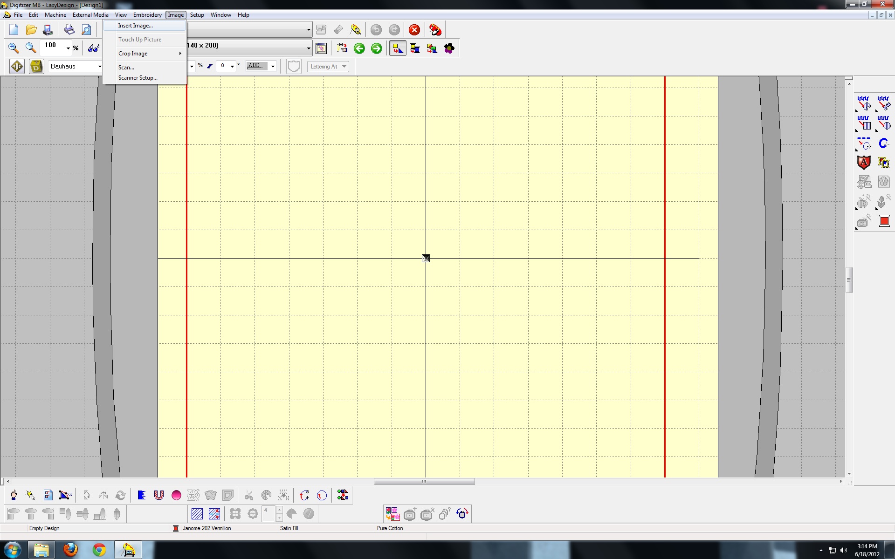
Task: Click the New design page icon
Action: 14,30
